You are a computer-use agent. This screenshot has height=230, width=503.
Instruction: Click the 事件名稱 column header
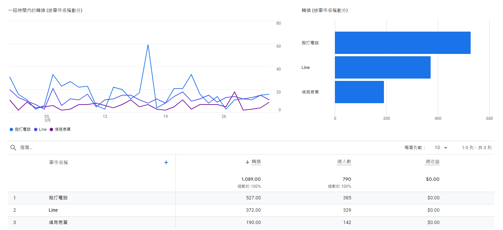(58, 162)
